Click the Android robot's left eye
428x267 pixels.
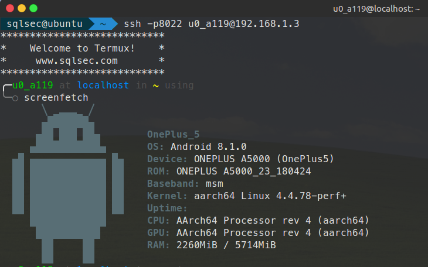coord(56,134)
